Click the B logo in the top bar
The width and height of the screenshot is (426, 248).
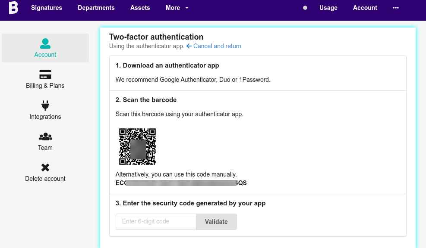[x=13, y=8]
